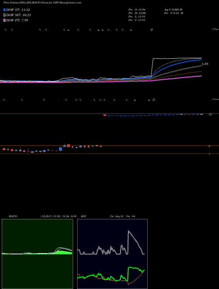Click the 'Pre L: 11.91' value
219x289 pixels.
click(137, 17)
